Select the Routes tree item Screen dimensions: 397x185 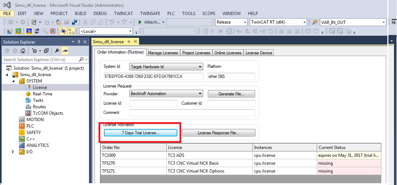pos(39,107)
